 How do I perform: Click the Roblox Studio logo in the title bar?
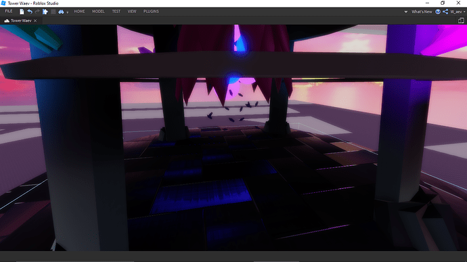3,3
